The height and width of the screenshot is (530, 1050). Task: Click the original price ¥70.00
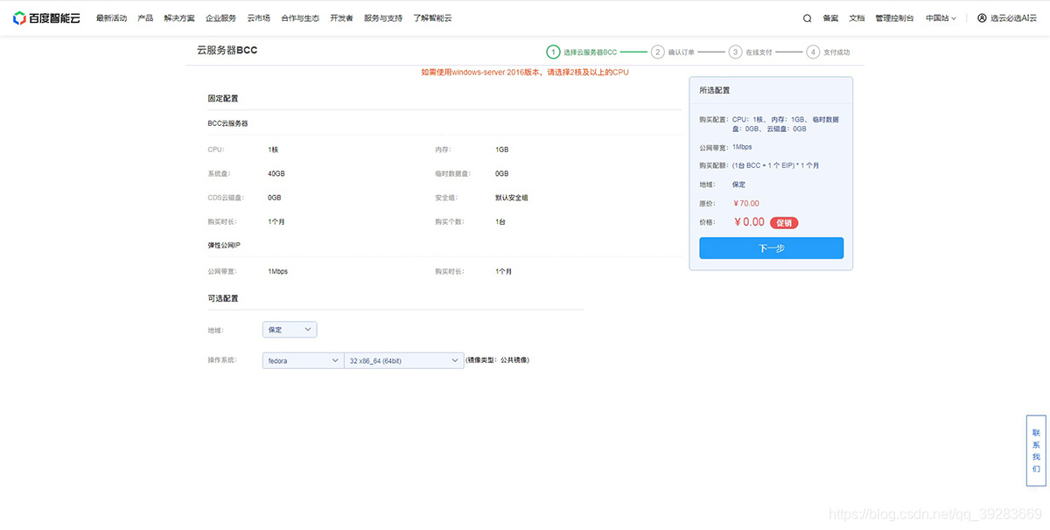[x=745, y=204]
